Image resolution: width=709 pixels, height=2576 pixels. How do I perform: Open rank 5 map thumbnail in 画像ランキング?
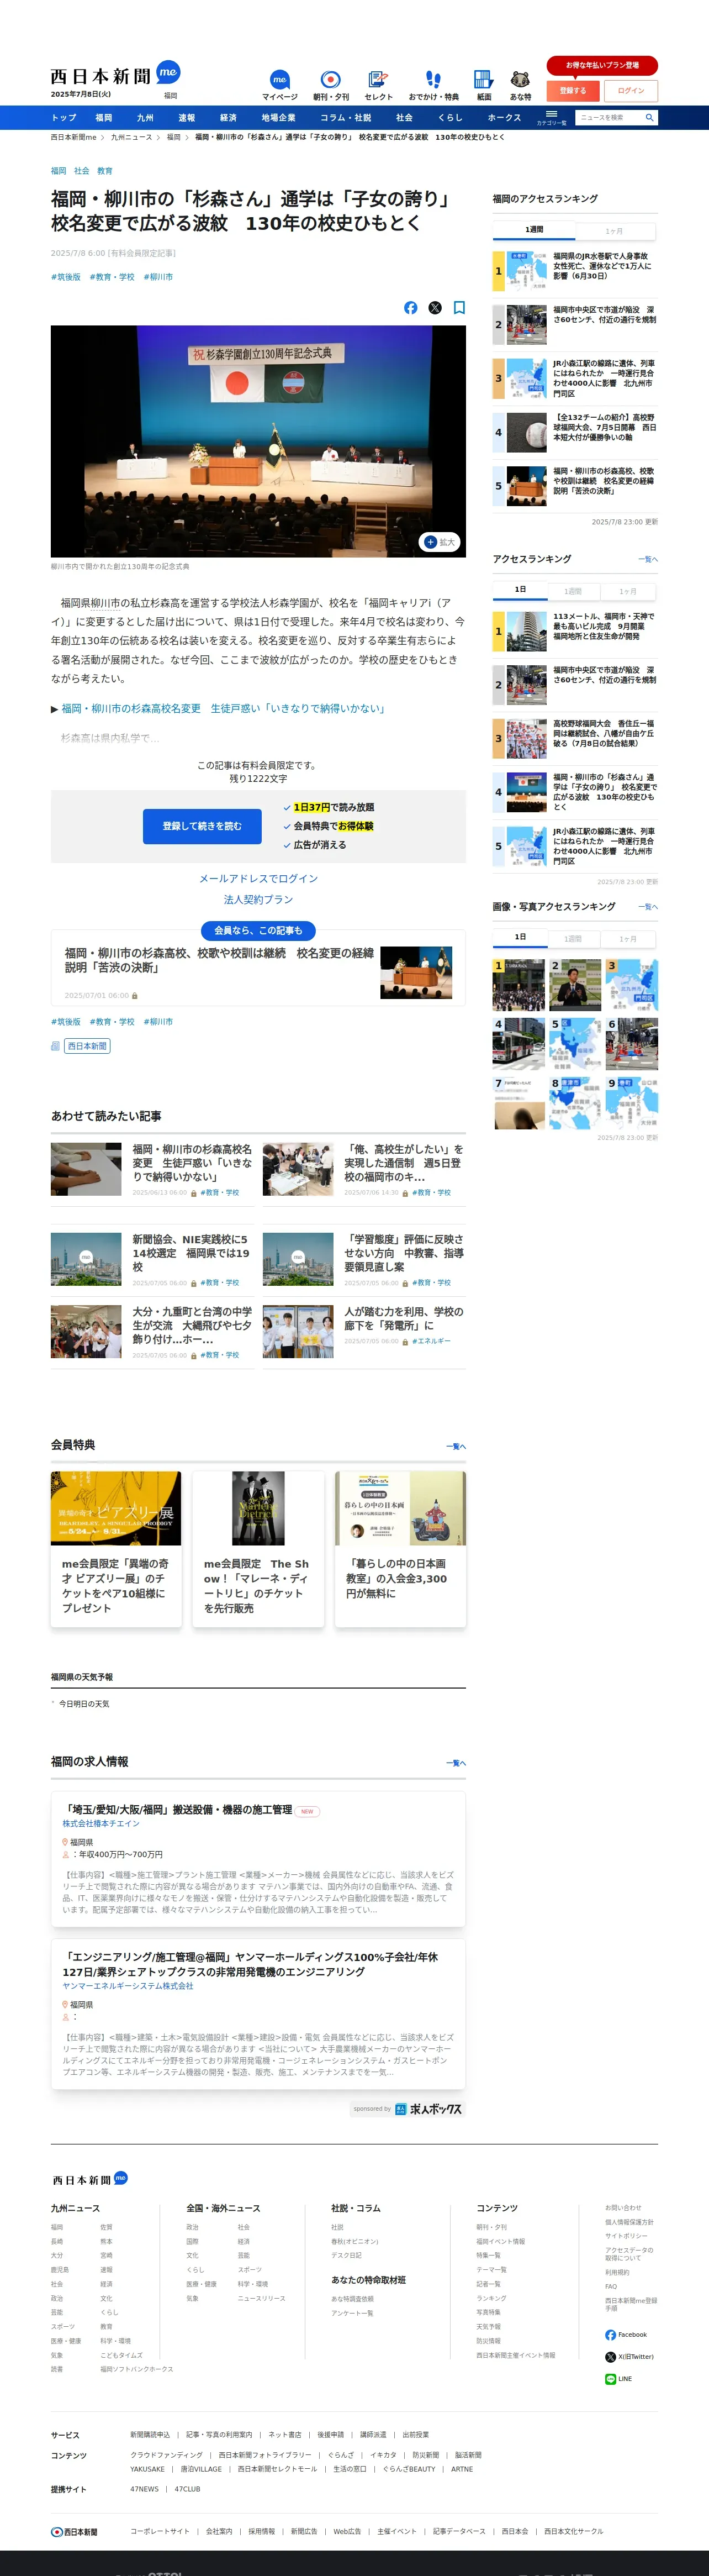[575, 1044]
